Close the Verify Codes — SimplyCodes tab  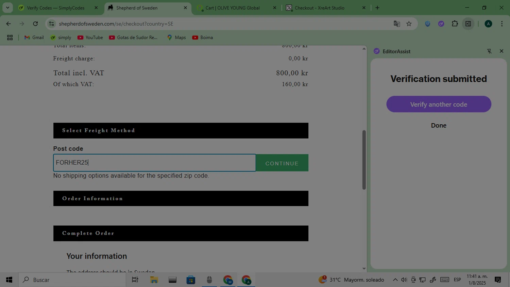[96, 8]
